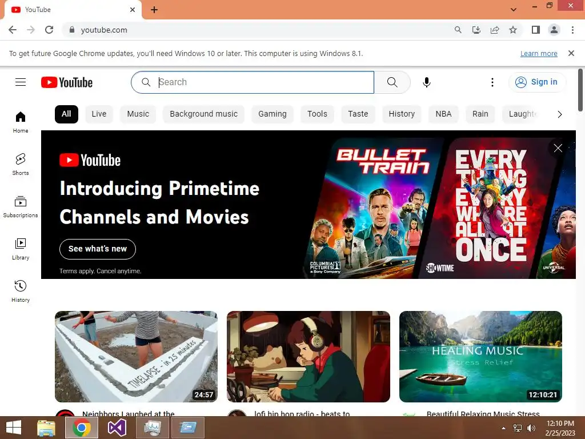Click the See what's new button
Viewport: 585px width, 439px height.
pyautogui.click(x=98, y=249)
